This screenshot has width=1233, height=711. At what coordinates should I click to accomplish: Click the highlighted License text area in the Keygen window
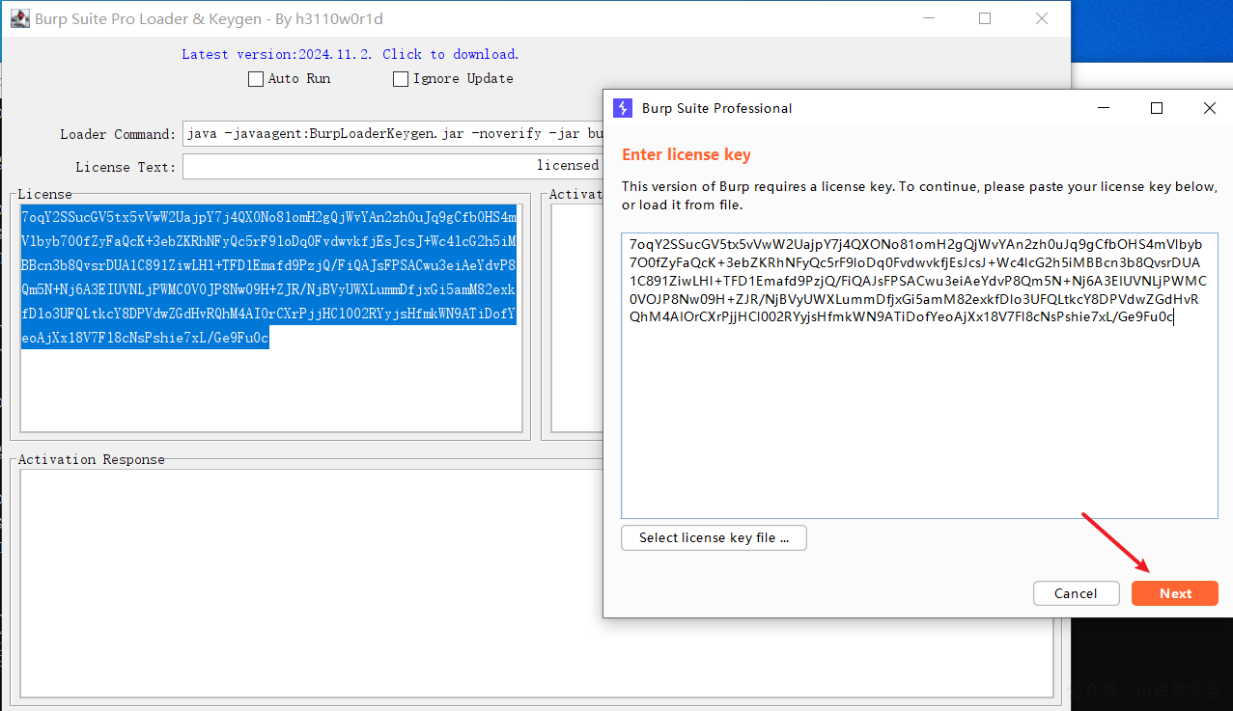270,317
